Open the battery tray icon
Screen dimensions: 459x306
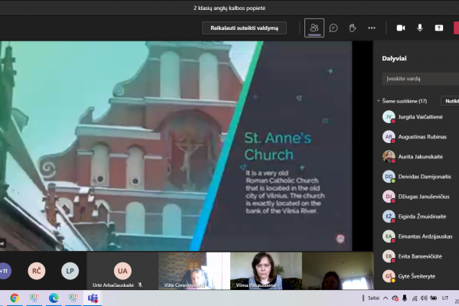coord(434,298)
